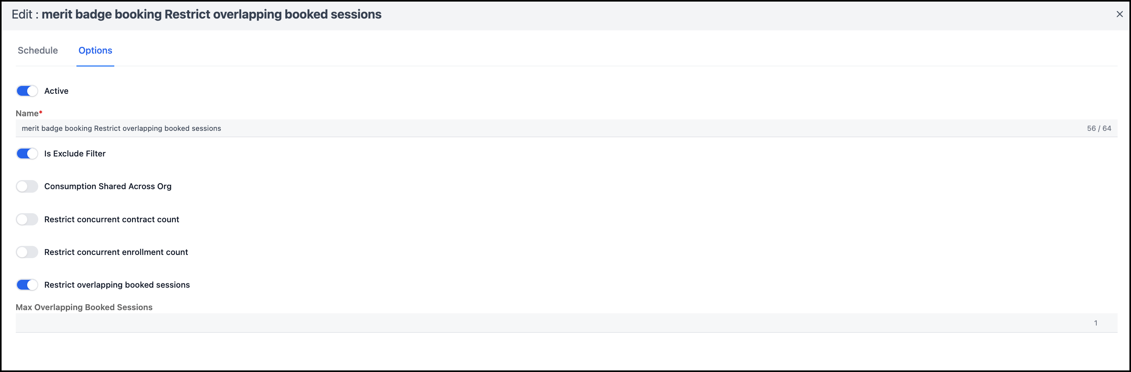Enable Restrict concurrent contract count switch

pyautogui.click(x=27, y=219)
